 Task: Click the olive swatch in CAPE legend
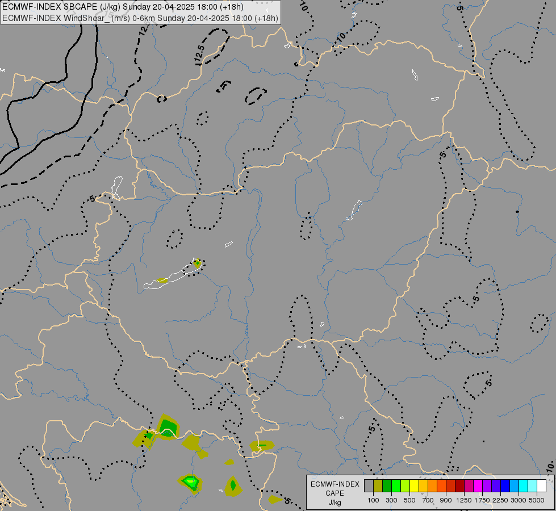pos(378,486)
